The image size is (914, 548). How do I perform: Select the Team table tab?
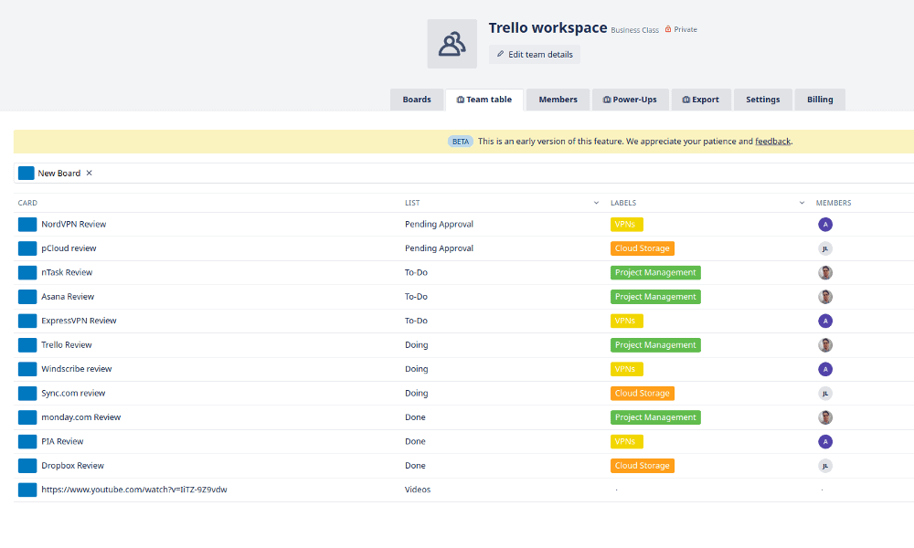click(484, 100)
